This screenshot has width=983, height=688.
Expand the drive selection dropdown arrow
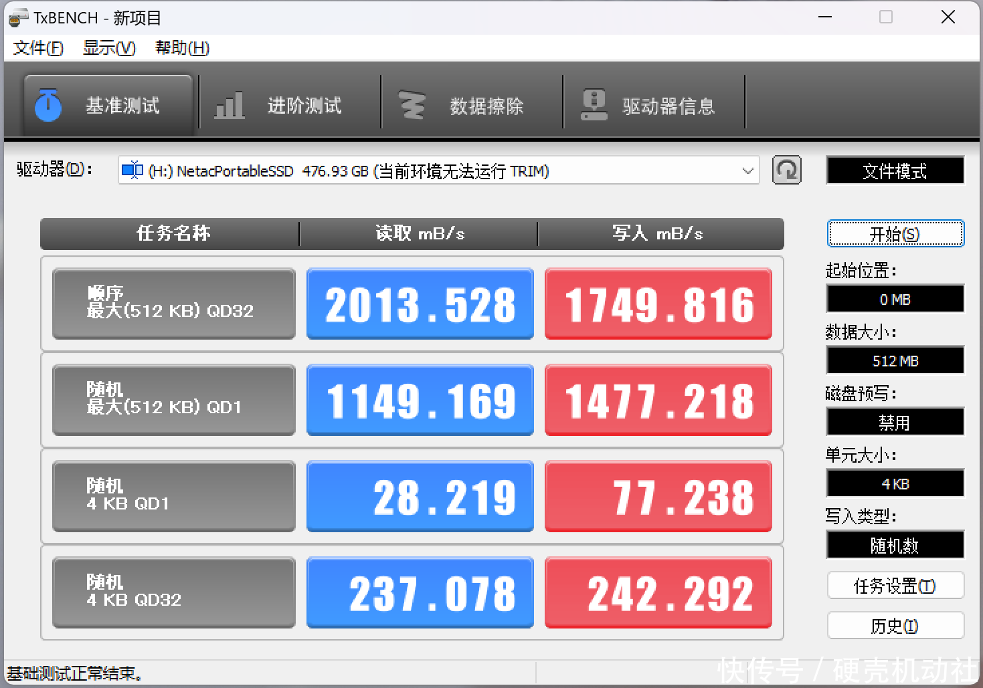click(x=748, y=170)
